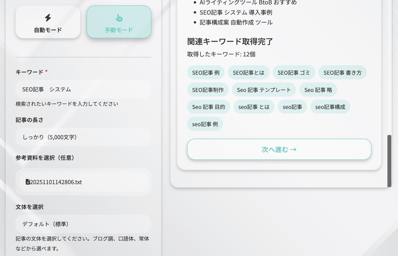Open the 文体を選択 dropdown

tap(83, 224)
